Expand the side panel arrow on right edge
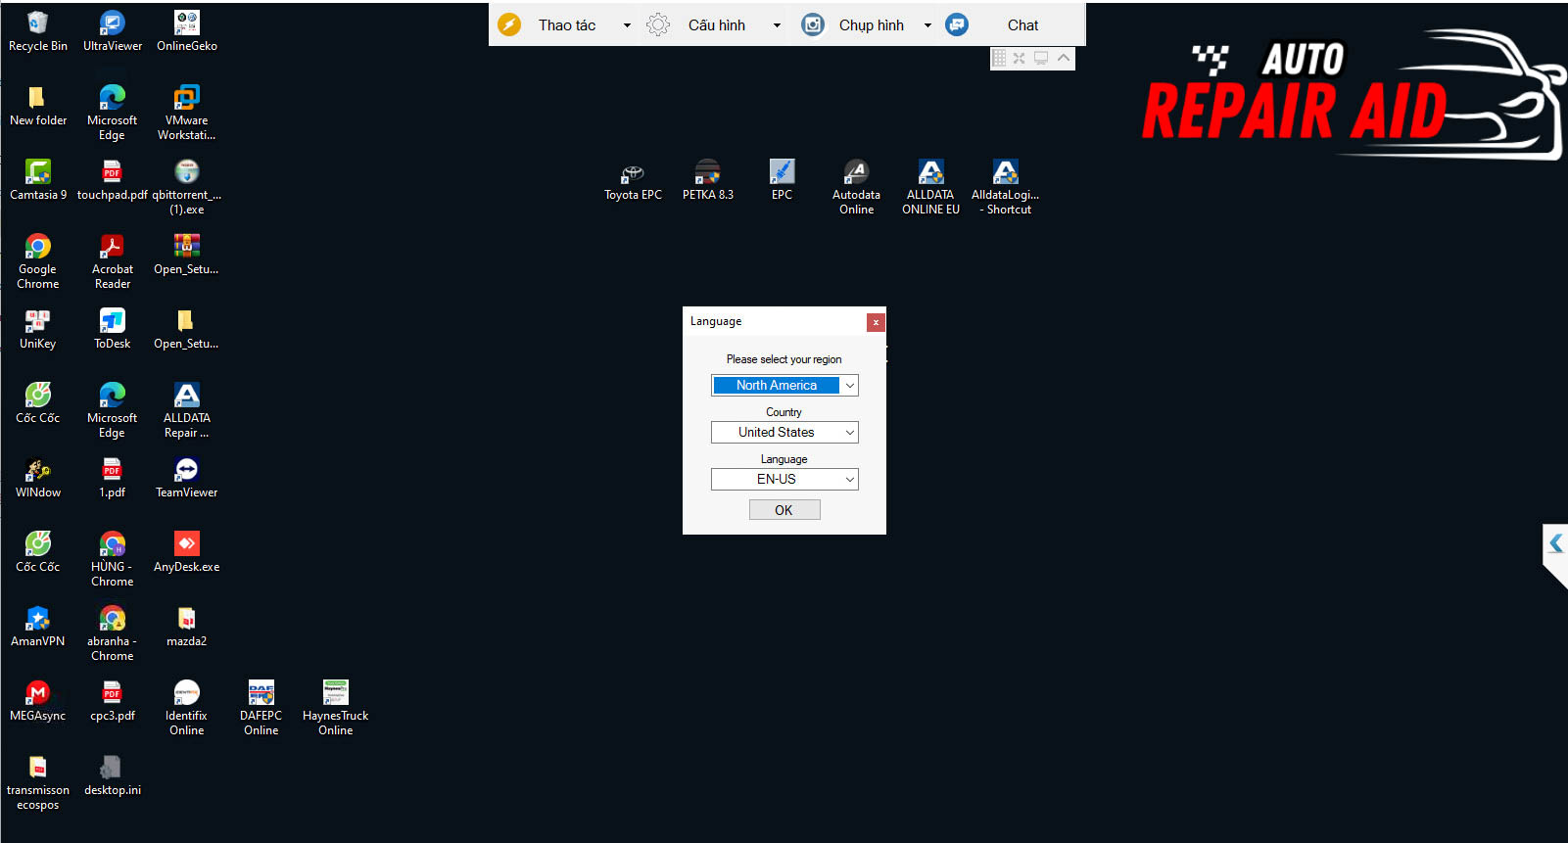This screenshot has height=843, width=1568. point(1555,543)
